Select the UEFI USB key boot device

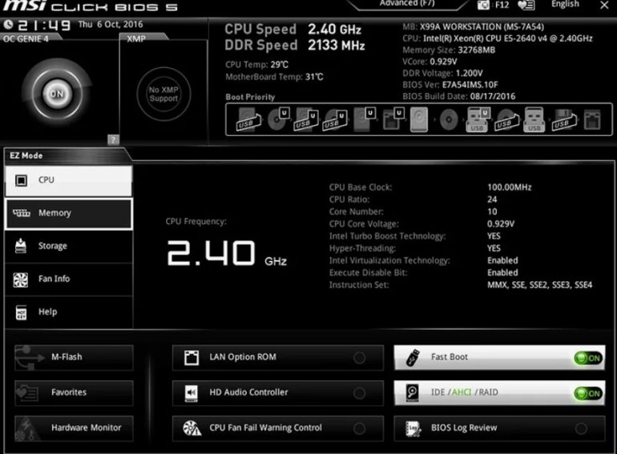coord(478,119)
